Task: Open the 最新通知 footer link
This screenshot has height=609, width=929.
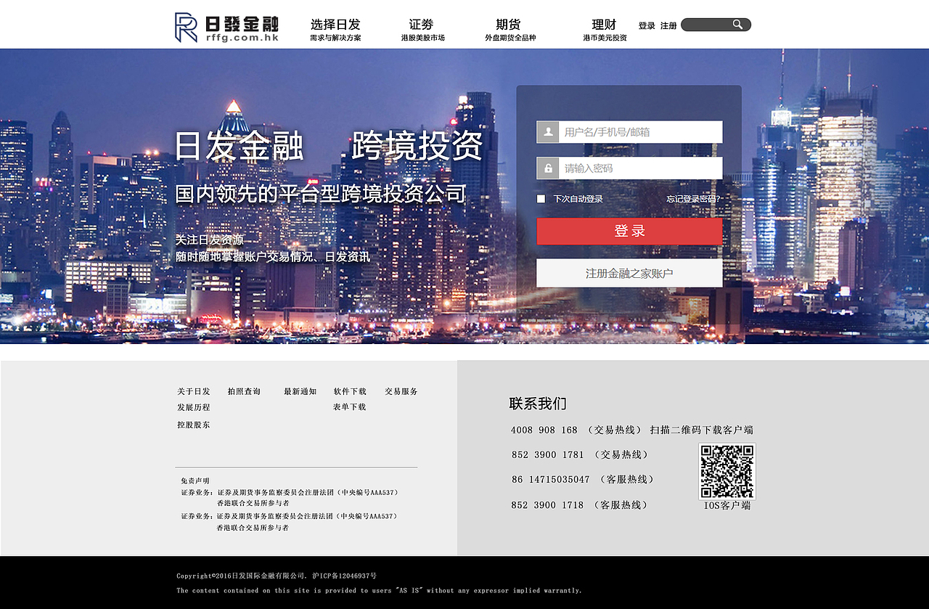Action: tap(300, 391)
